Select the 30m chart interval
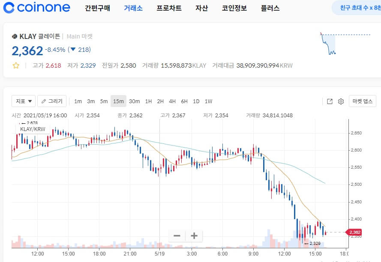 point(135,101)
